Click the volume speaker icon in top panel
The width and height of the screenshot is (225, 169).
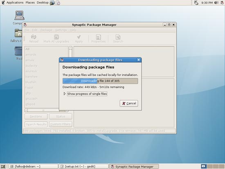(216, 2)
